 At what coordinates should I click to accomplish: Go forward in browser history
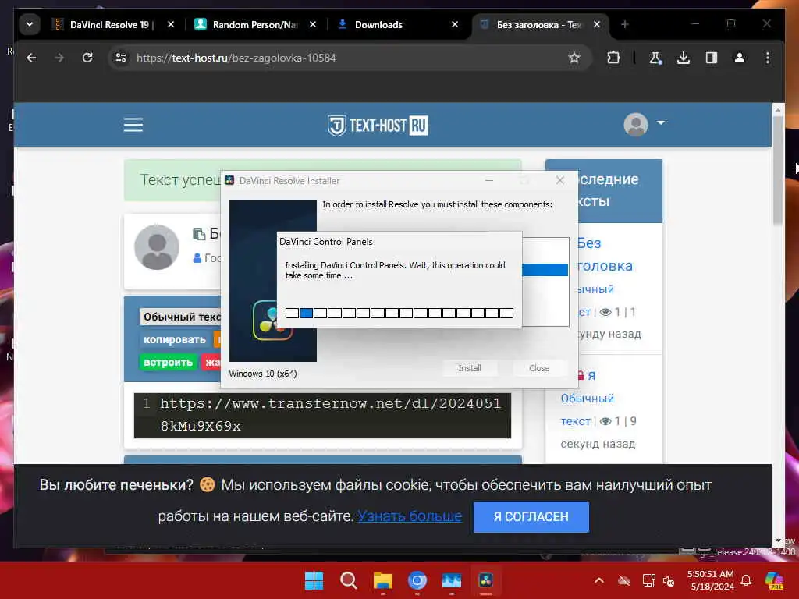59,58
